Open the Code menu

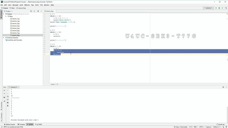click(21, 5)
